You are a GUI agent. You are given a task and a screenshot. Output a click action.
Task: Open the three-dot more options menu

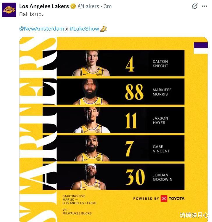point(204,6)
